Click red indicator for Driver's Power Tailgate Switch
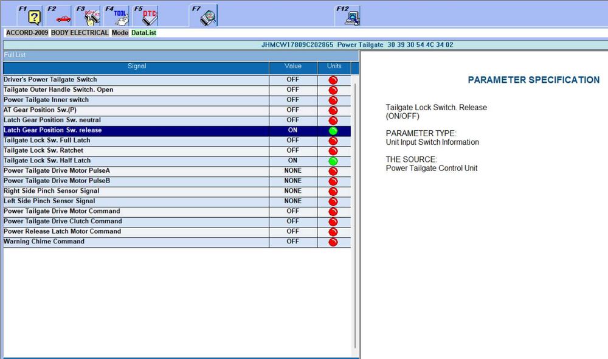608x359 pixels. point(333,80)
